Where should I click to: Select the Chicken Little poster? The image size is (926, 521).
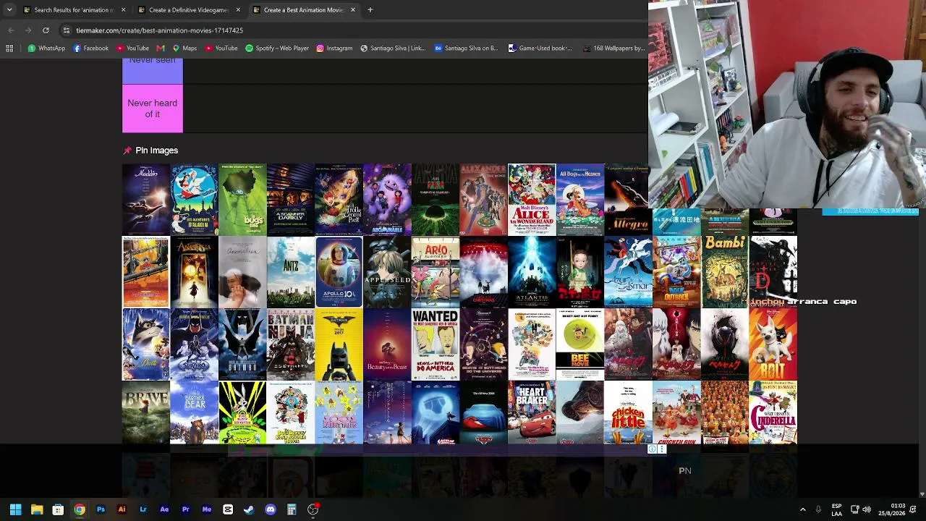point(628,412)
